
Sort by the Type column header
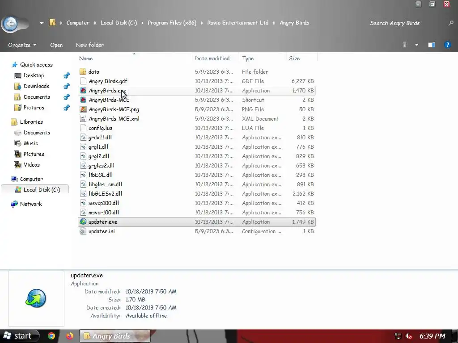(248, 59)
